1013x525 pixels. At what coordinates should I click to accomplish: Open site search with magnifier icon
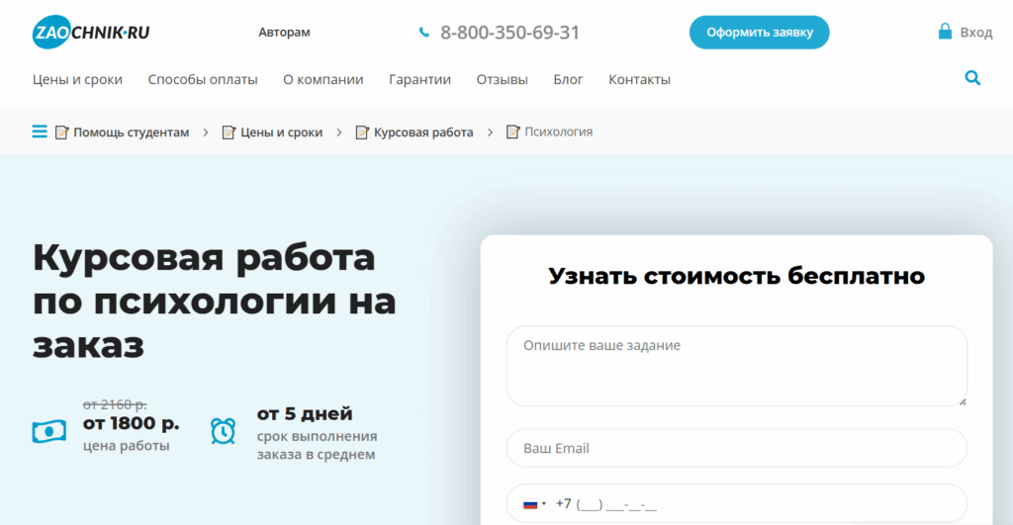(x=972, y=78)
